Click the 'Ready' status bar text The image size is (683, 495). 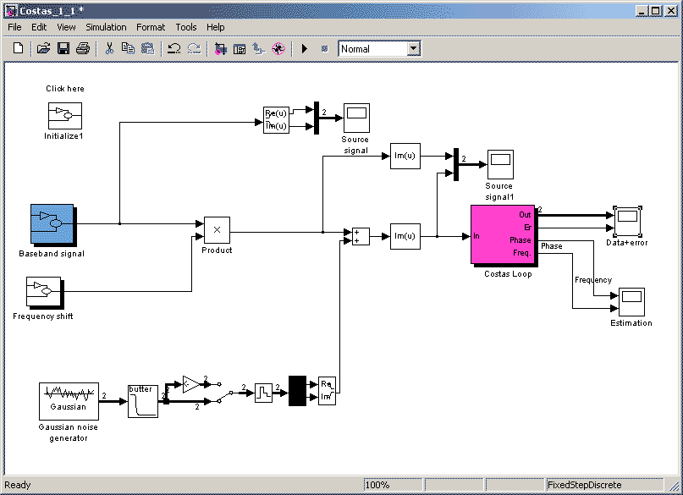[x=18, y=485]
